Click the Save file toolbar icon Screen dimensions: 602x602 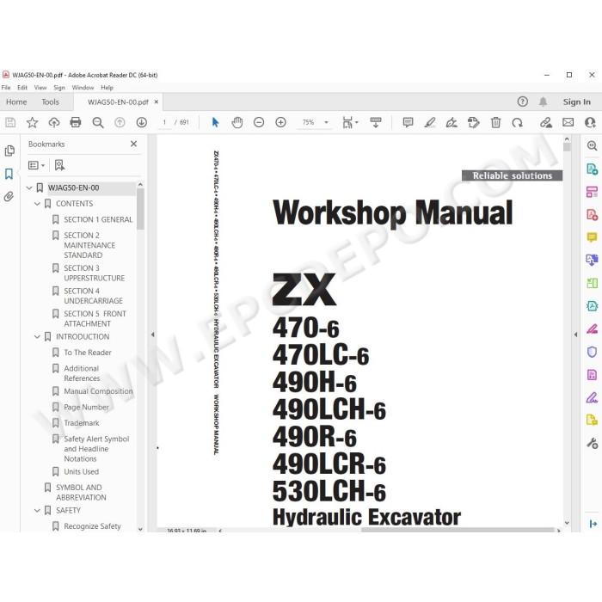(x=10, y=122)
